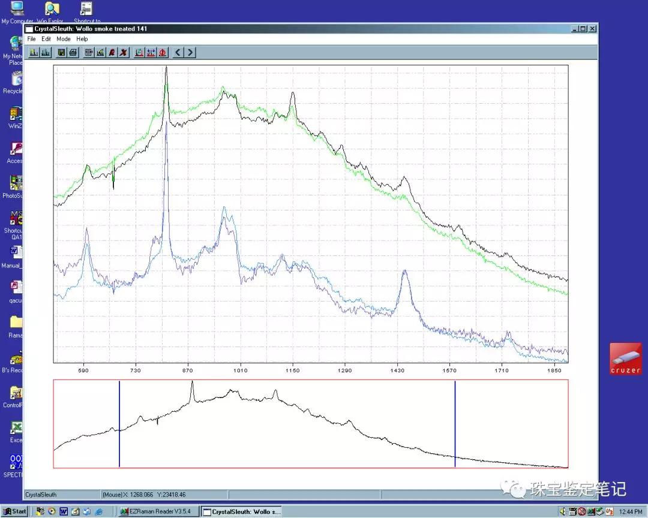Click the red blocked circle tray icon
Viewport: 648px width, 518px height.
pyautogui.click(x=582, y=511)
